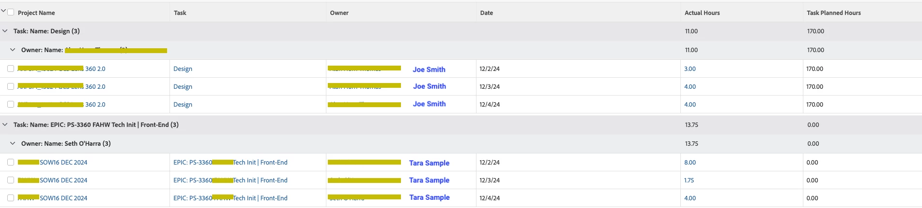This screenshot has height=208, width=922.
Task: Collapse the EPIC: PS-3360 task group
Action: point(5,125)
